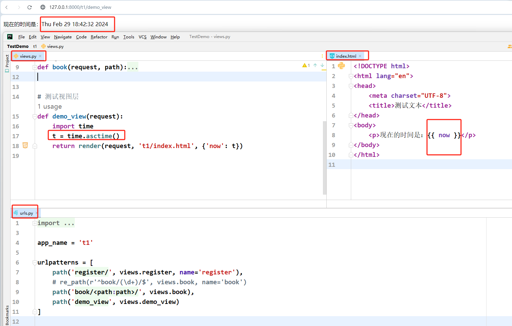The image size is (512, 326).
Task: Click the 't1/index.html' string in render call
Action: 167,146
